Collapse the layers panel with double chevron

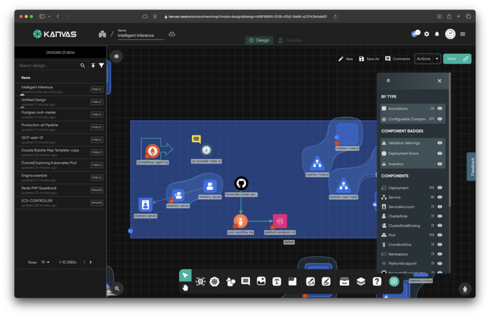[388, 81]
